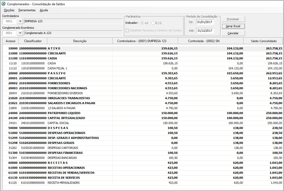This screenshot has height=191, width=284.
Task: Select the CAPITAL INTEGRALIZADO row
Action: point(143,118)
